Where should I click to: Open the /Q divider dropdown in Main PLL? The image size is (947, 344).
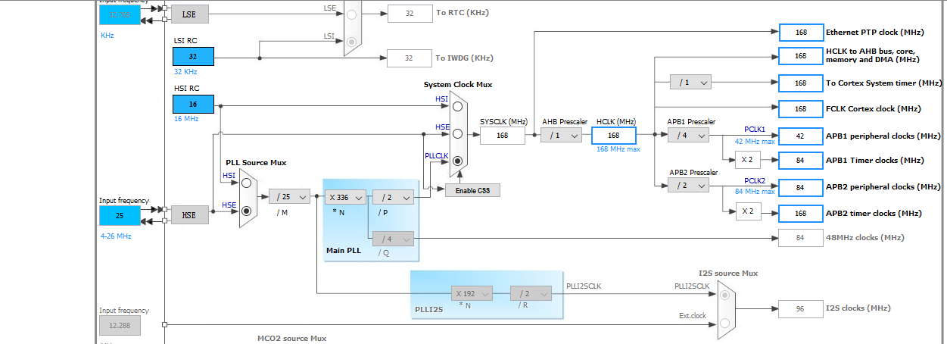click(393, 239)
